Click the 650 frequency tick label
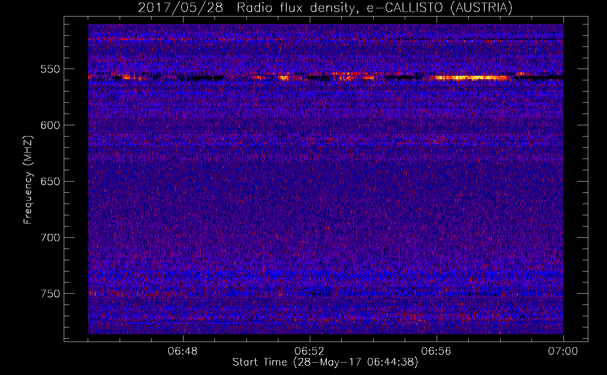607x375 pixels. pos(50,181)
